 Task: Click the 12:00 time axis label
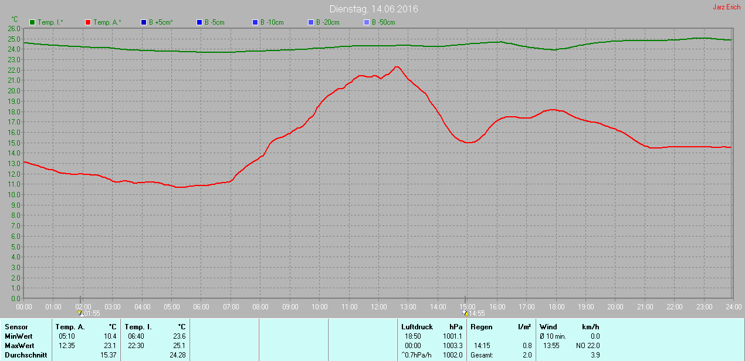point(379,306)
